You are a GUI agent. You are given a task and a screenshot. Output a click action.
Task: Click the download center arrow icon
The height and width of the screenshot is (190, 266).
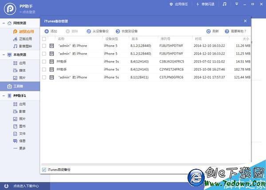click(6, 186)
